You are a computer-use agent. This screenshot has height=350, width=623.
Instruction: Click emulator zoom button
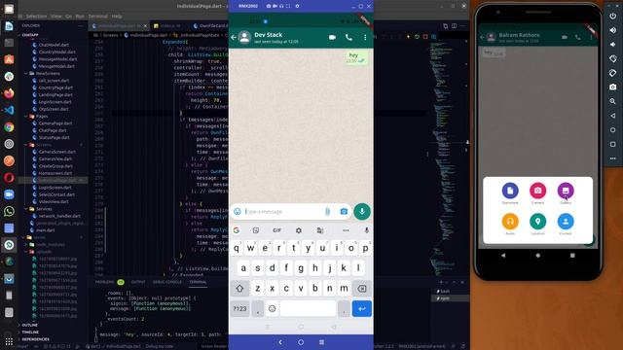612,101
